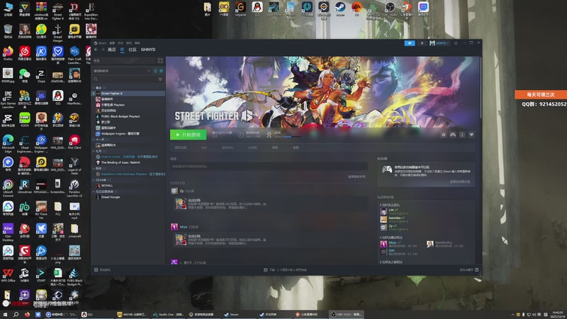Open the GHNYD account dropdown
The width and height of the screenshot is (567, 319).
pyautogui.click(x=439, y=43)
